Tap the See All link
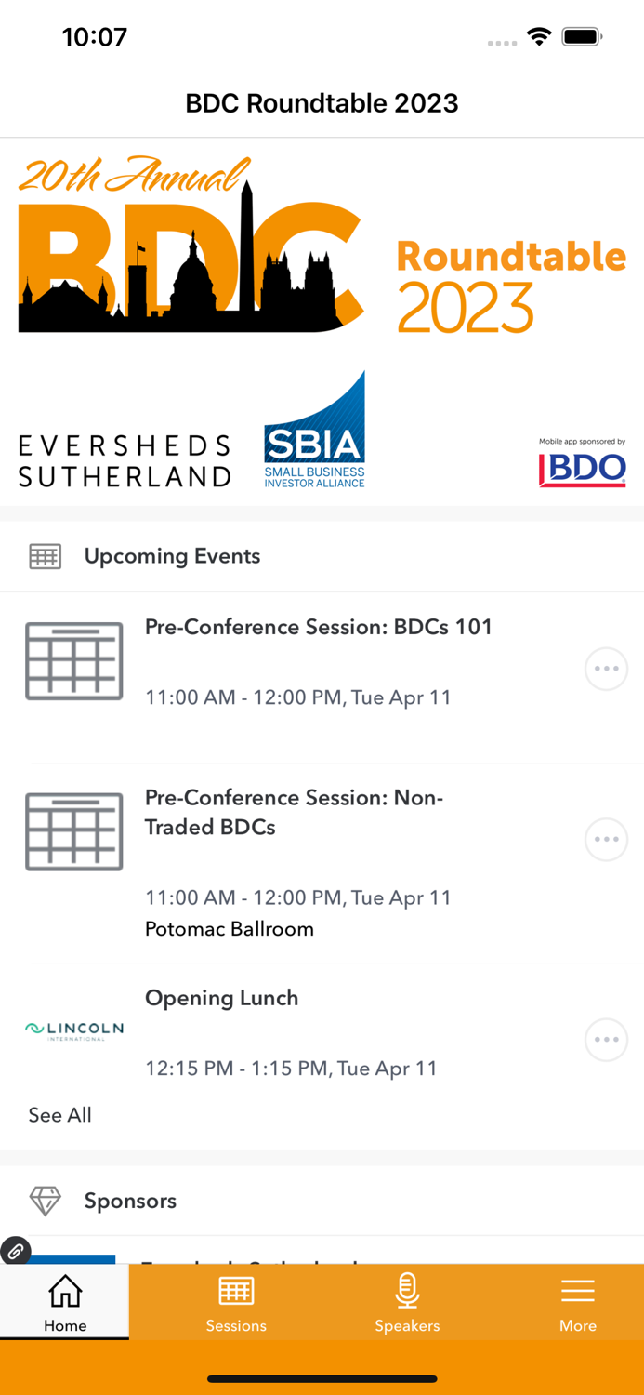The image size is (644, 1395). [x=59, y=1115]
